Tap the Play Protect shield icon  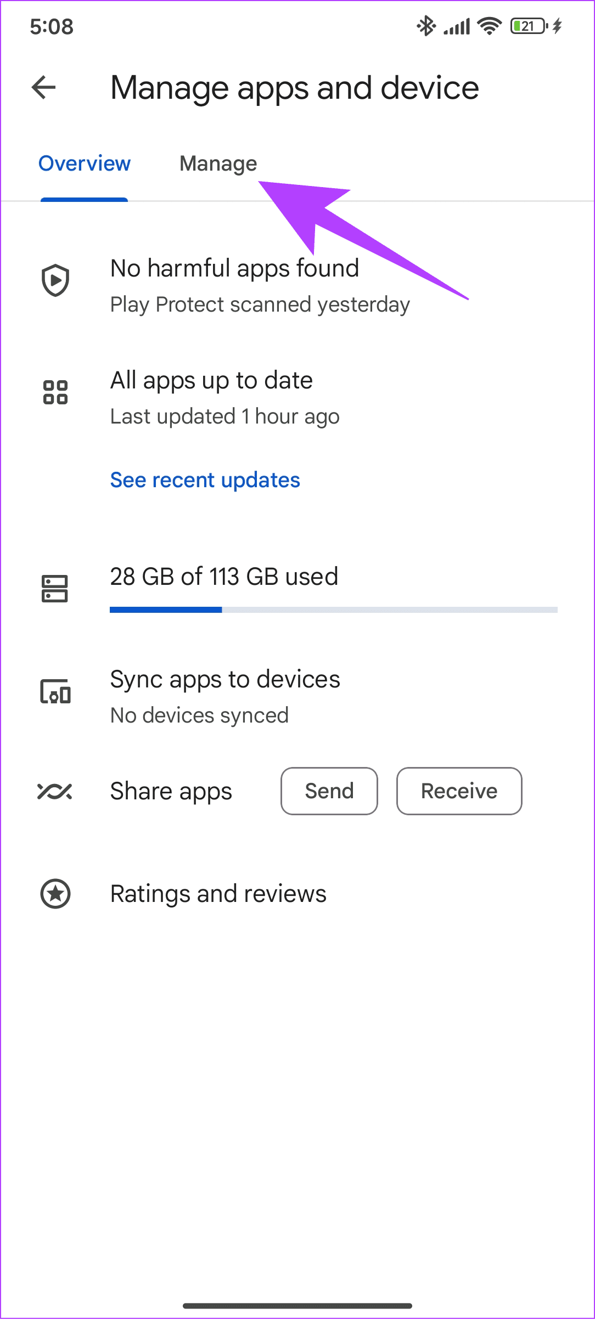pos(55,280)
